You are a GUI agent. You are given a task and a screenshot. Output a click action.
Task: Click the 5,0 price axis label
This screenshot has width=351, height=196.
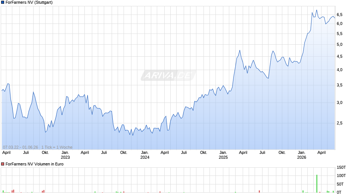pos(339,44)
